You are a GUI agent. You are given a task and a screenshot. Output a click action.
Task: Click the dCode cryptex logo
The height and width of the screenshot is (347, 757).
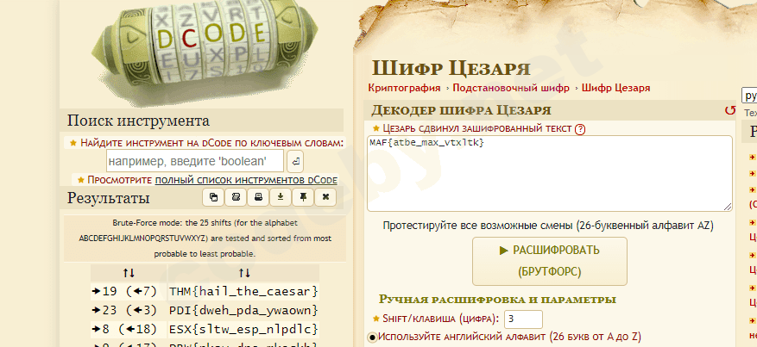tap(205, 51)
